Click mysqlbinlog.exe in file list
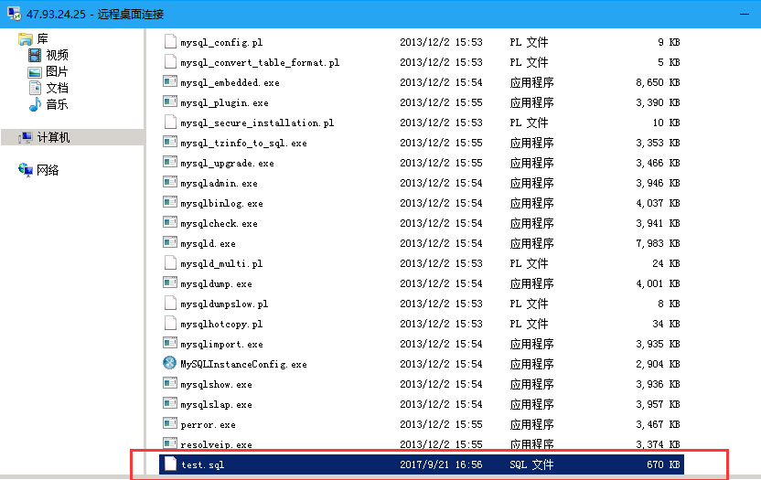Image resolution: width=761 pixels, height=480 pixels. (221, 204)
